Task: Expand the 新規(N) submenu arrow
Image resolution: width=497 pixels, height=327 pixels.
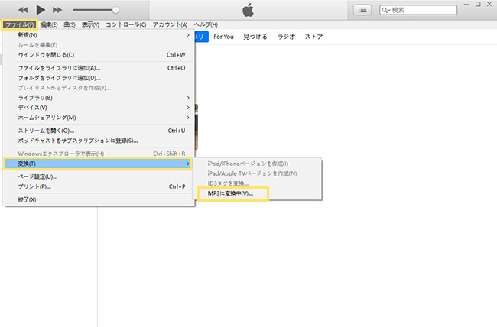Action: coord(188,35)
